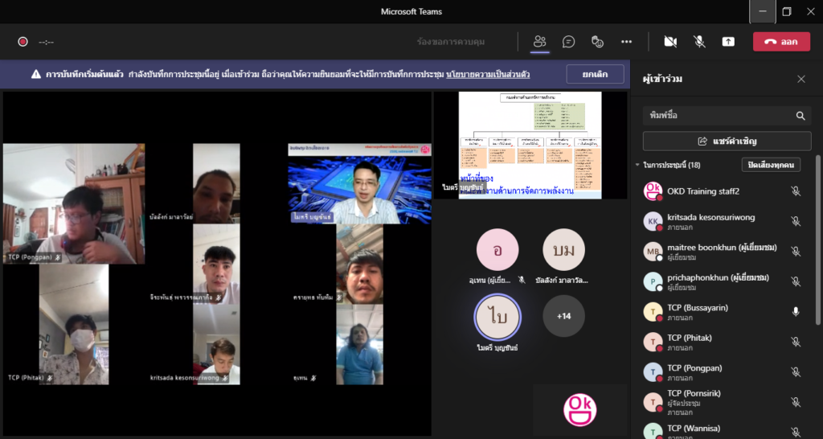The height and width of the screenshot is (439, 823).
Task: Select maitree boonkhun MB avatar
Action: [x=653, y=252]
